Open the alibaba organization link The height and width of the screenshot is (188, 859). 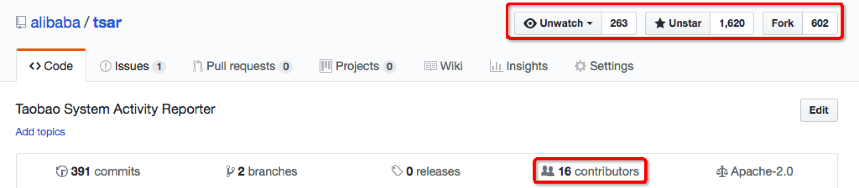56,22
